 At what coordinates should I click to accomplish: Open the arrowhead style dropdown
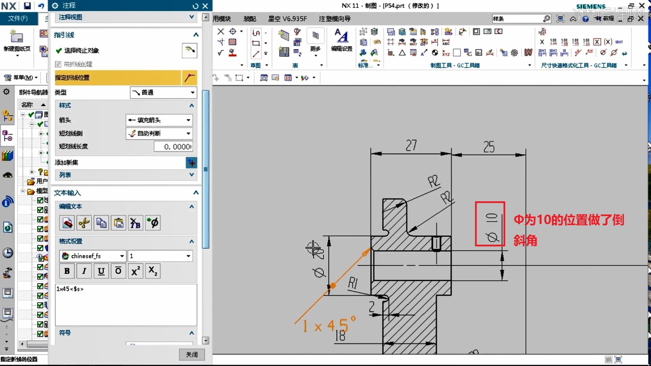159,120
